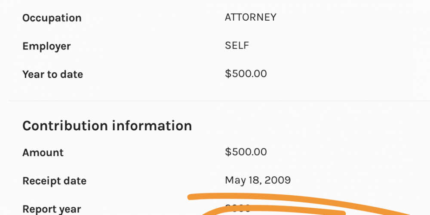Click the Occupation field label
The width and height of the screenshot is (430, 215).
[52, 18]
